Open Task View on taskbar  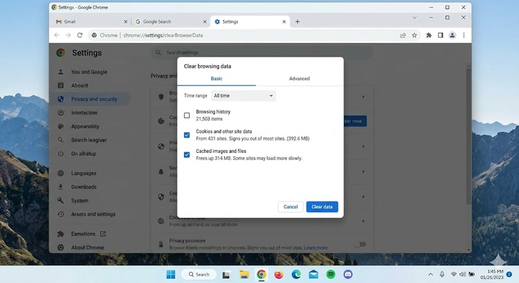(x=226, y=275)
